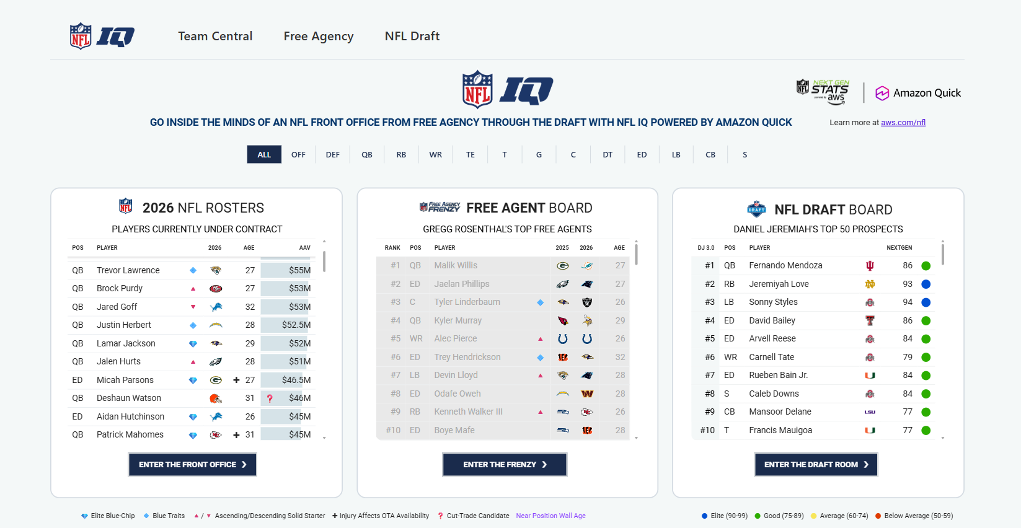The image size is (1021, 528).
Task: Click the cut-trade question mark for Deshaun Watson
Action: point(270,398)
